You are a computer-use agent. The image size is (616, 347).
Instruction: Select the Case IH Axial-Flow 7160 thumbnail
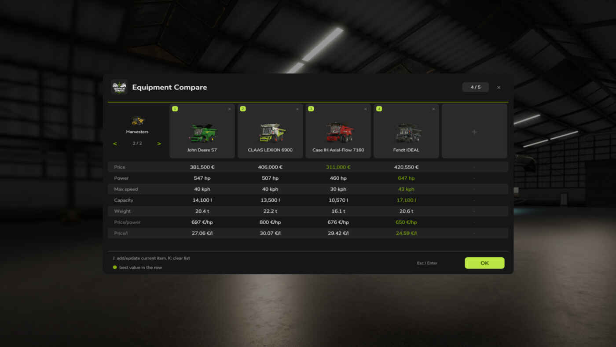[340, 132]
